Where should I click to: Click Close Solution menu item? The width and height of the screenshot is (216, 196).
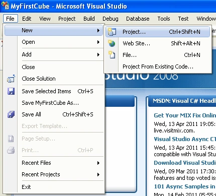click(54, 79)
